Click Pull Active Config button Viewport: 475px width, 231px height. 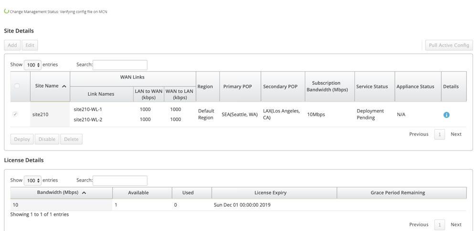449,45
